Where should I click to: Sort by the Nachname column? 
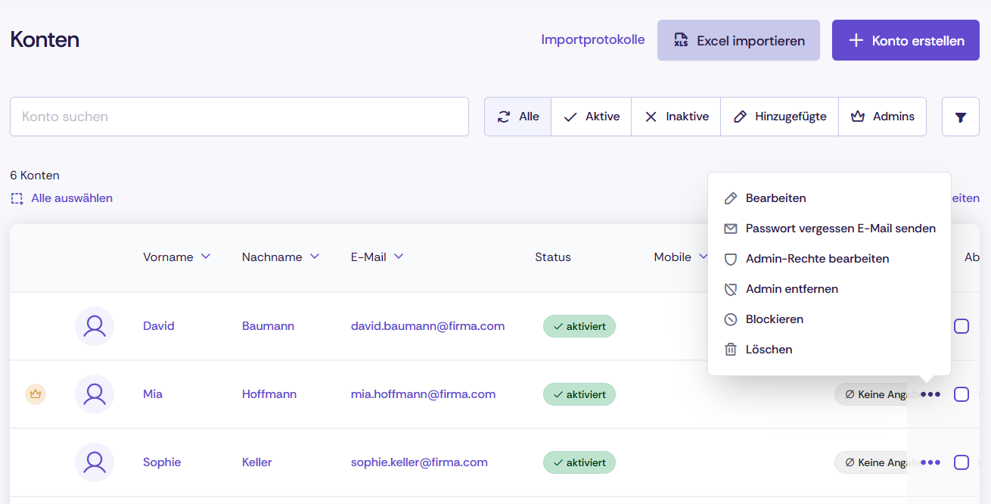tap(281, 257)
